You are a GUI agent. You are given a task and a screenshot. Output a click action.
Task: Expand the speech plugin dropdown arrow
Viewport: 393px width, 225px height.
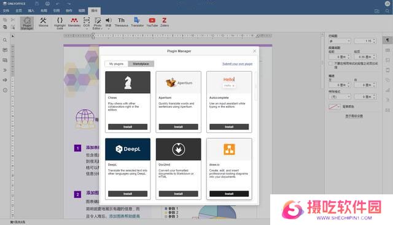tap(109, 29)
